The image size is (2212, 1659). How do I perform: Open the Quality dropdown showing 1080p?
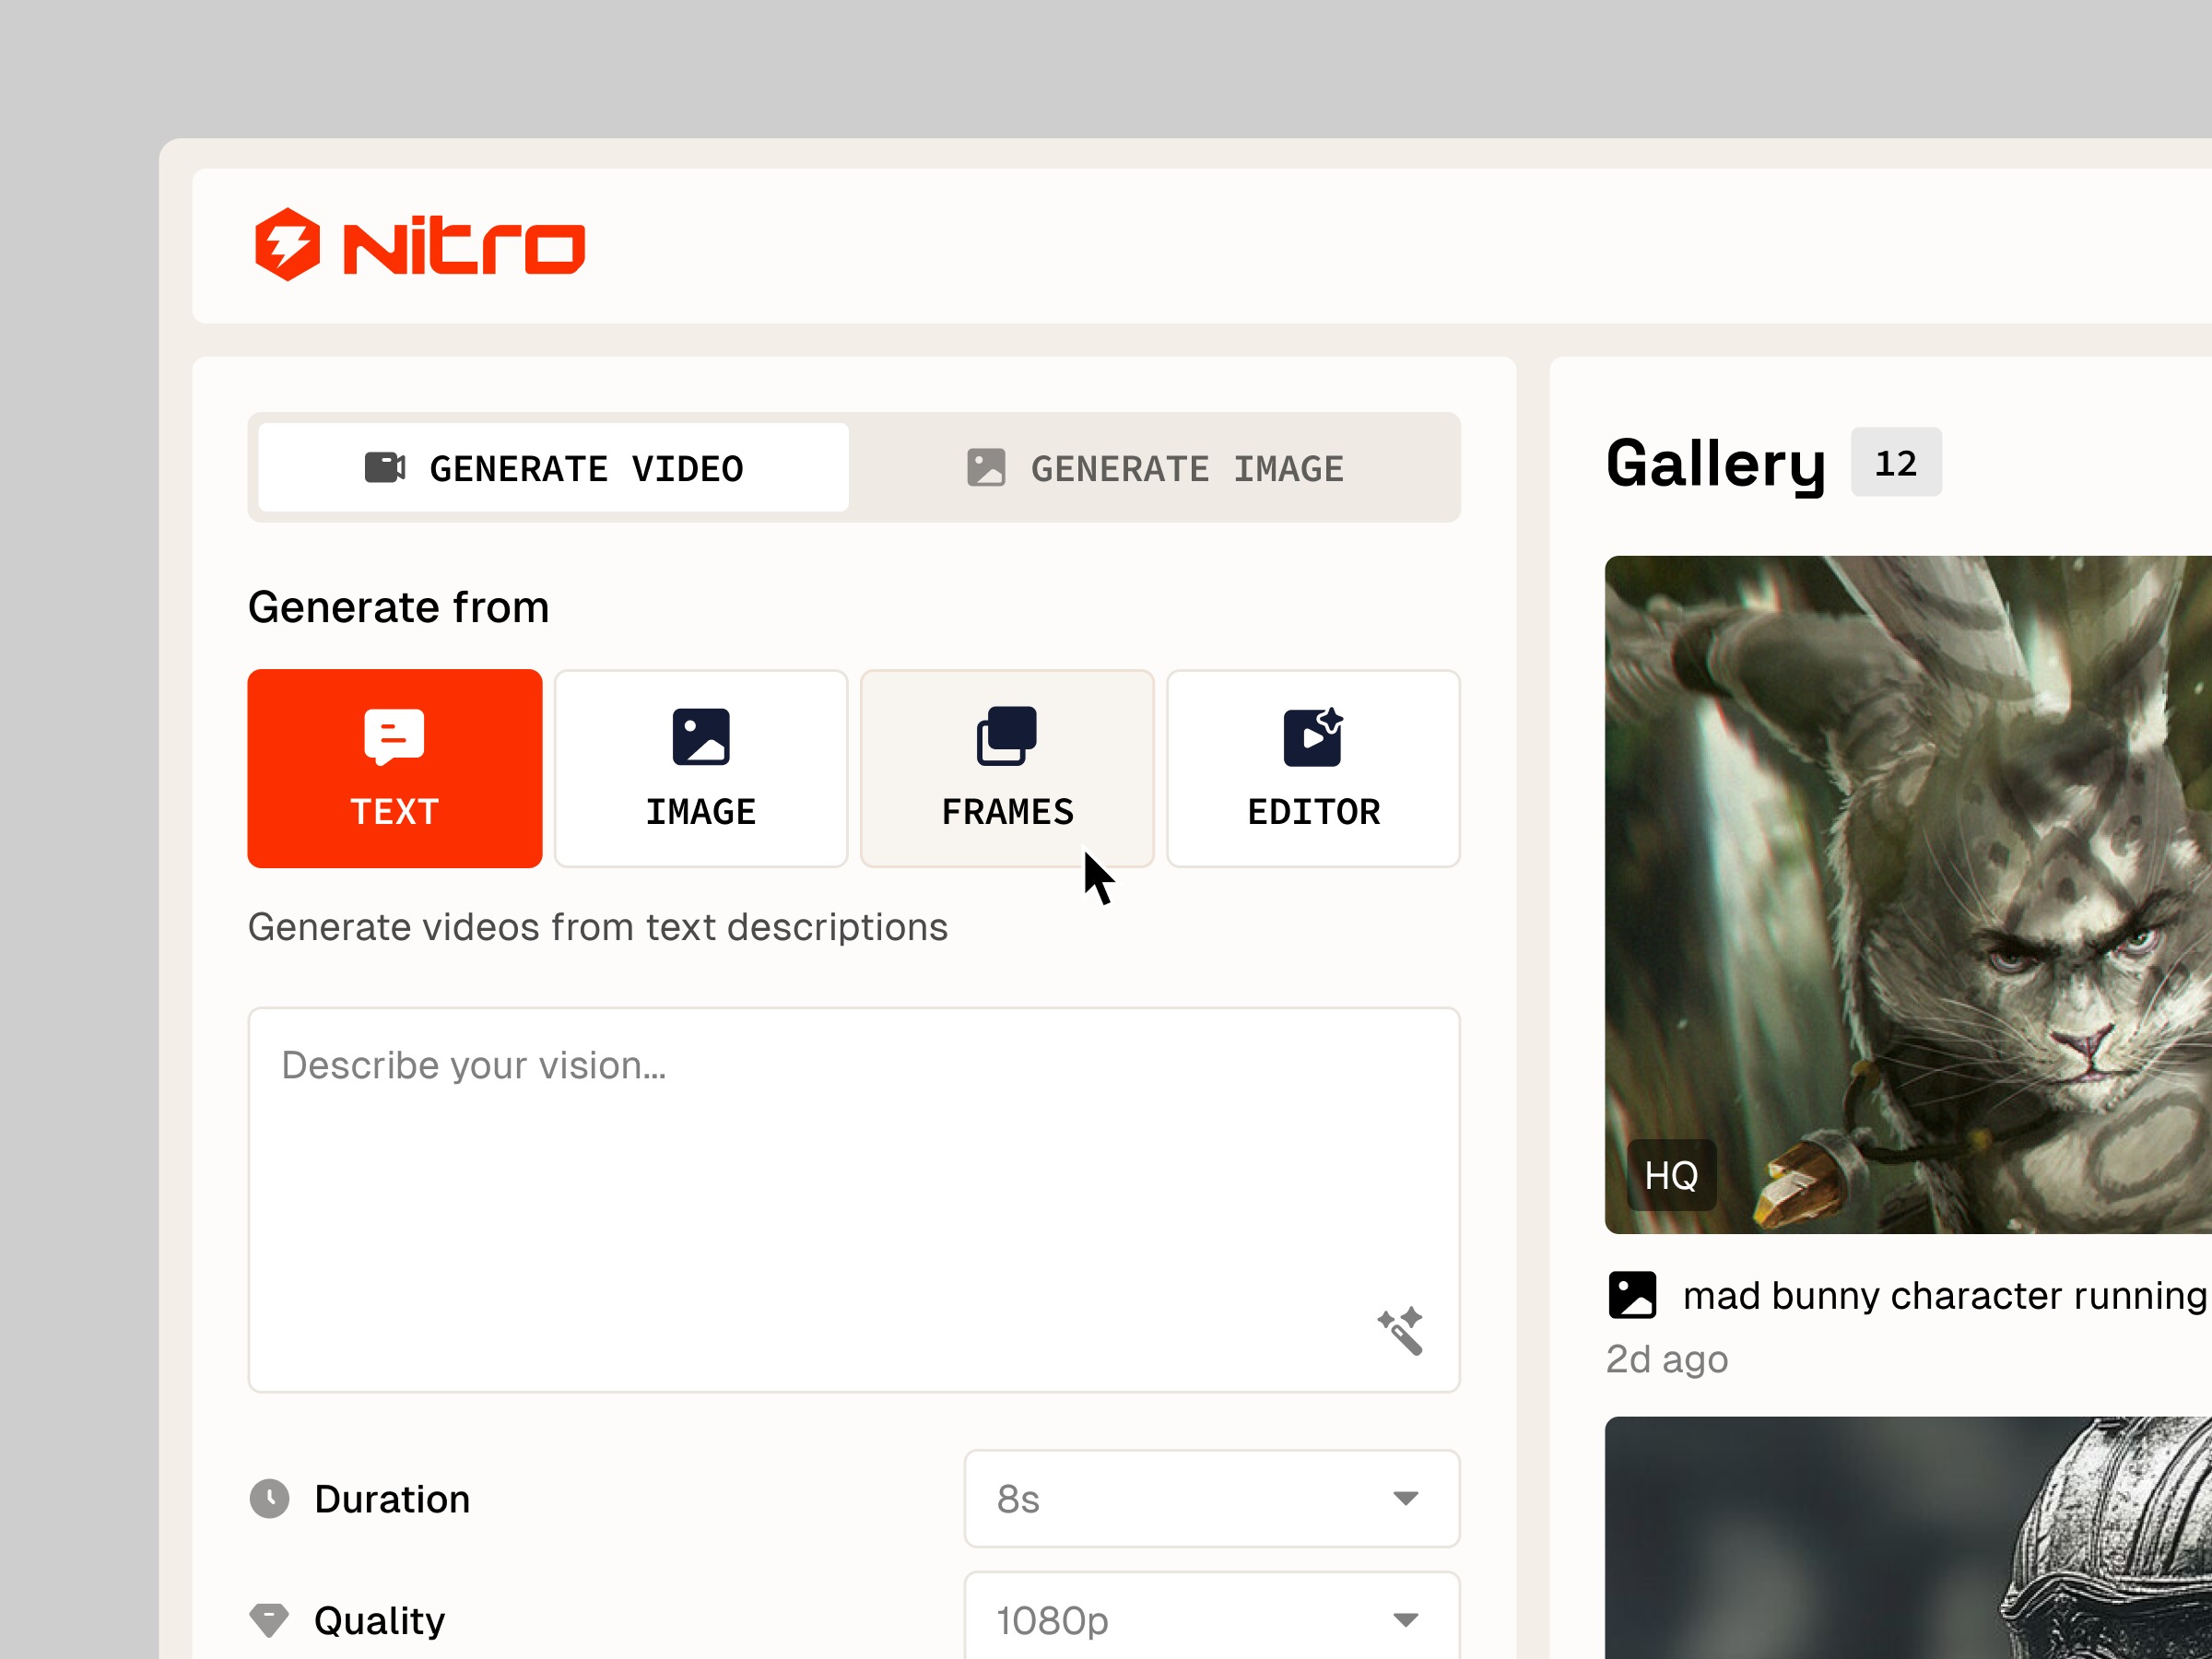point(1210,1619)
